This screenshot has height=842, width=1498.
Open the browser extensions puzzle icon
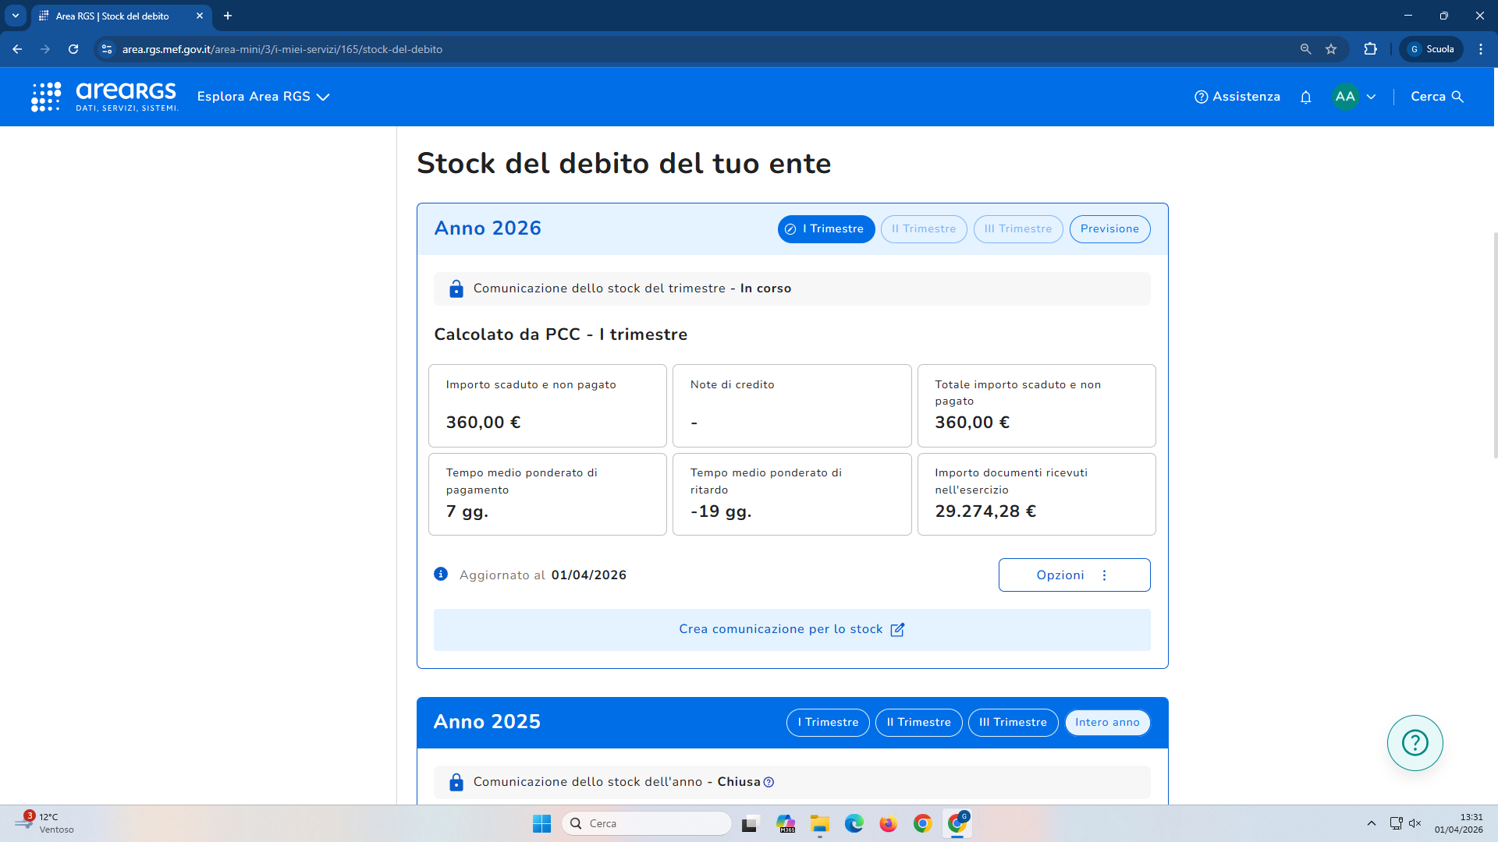1370,49
